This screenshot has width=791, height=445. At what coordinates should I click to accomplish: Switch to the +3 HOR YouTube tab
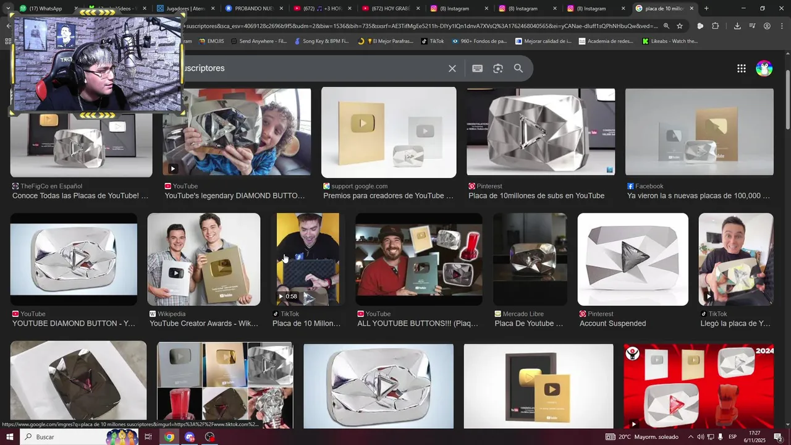tap(321, 9)
